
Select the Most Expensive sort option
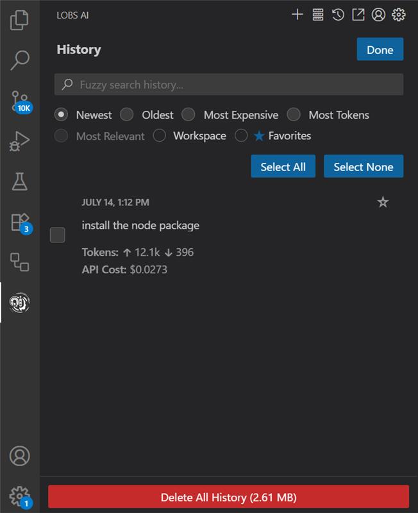(188, 115)
